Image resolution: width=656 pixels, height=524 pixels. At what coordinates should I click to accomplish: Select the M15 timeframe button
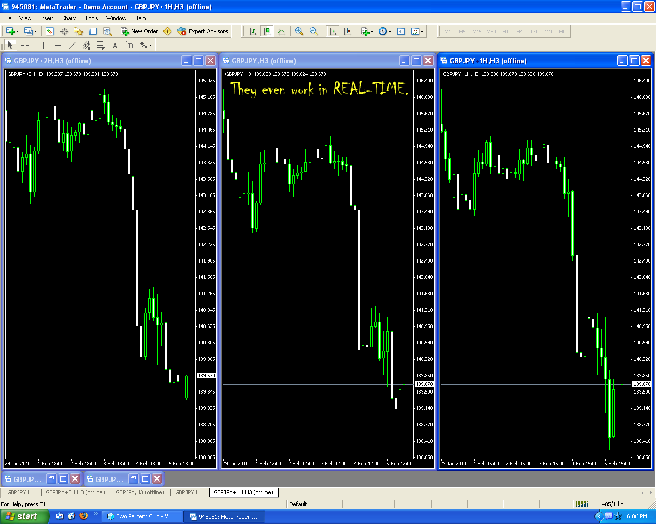pos(477,31)
